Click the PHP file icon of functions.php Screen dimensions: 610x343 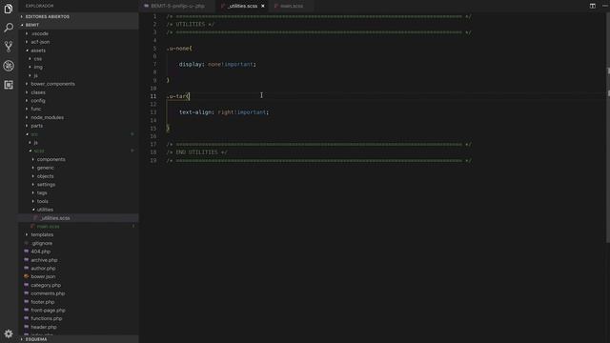pos(27,318)
